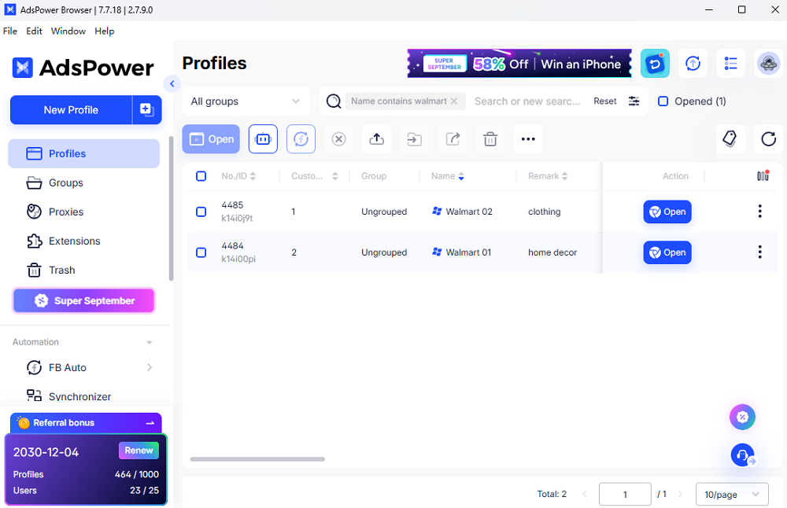Viewport: 787px width, 508px height.
Task: Open the advanced filter sliders icon
Action: 634,101
